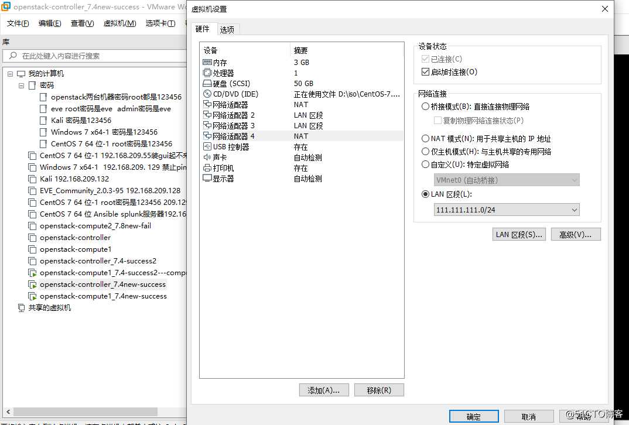Screen dimensions: 629x425
Task: Select the 硬盘 (SCSI) disk icon
Action: (207, 83)
